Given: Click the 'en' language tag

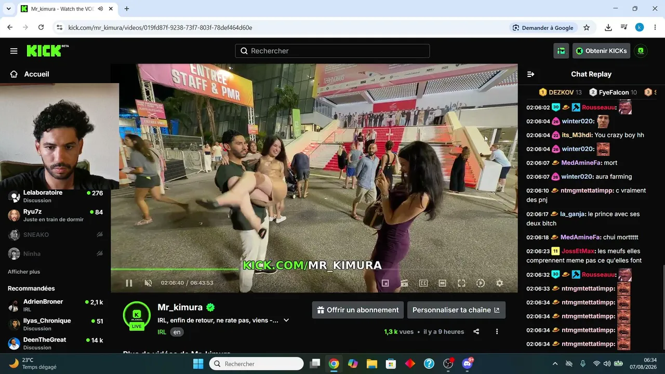Looking at the screenshot, I should click(x=177, y=332).
